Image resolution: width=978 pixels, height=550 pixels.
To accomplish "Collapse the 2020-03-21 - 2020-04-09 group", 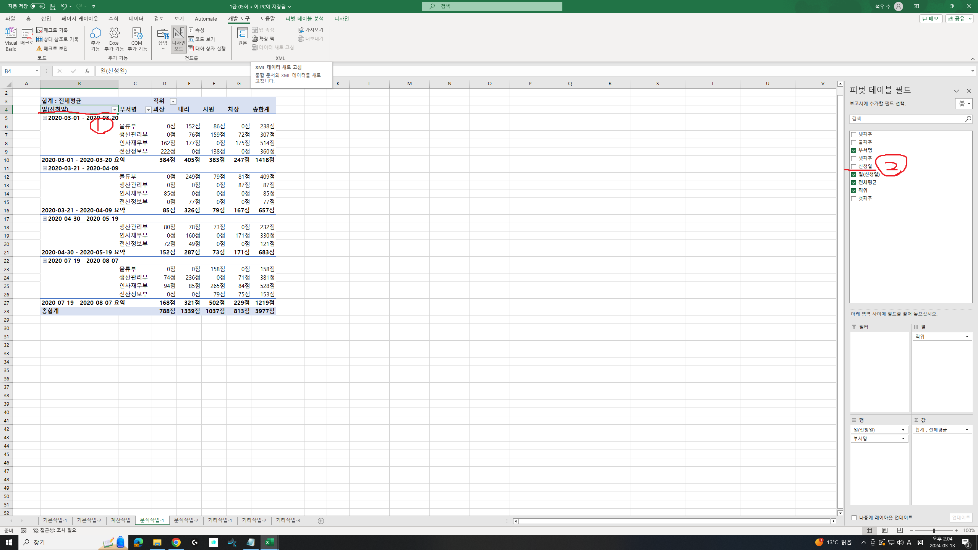I will 45,168.
